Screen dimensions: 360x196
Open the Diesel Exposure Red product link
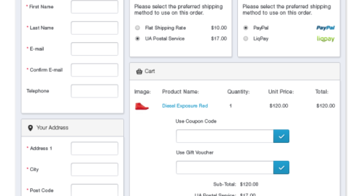[x=185, y=106]
